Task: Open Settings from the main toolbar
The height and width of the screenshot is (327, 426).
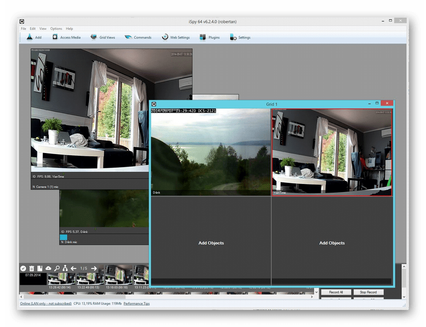Action: click(240, 37)
